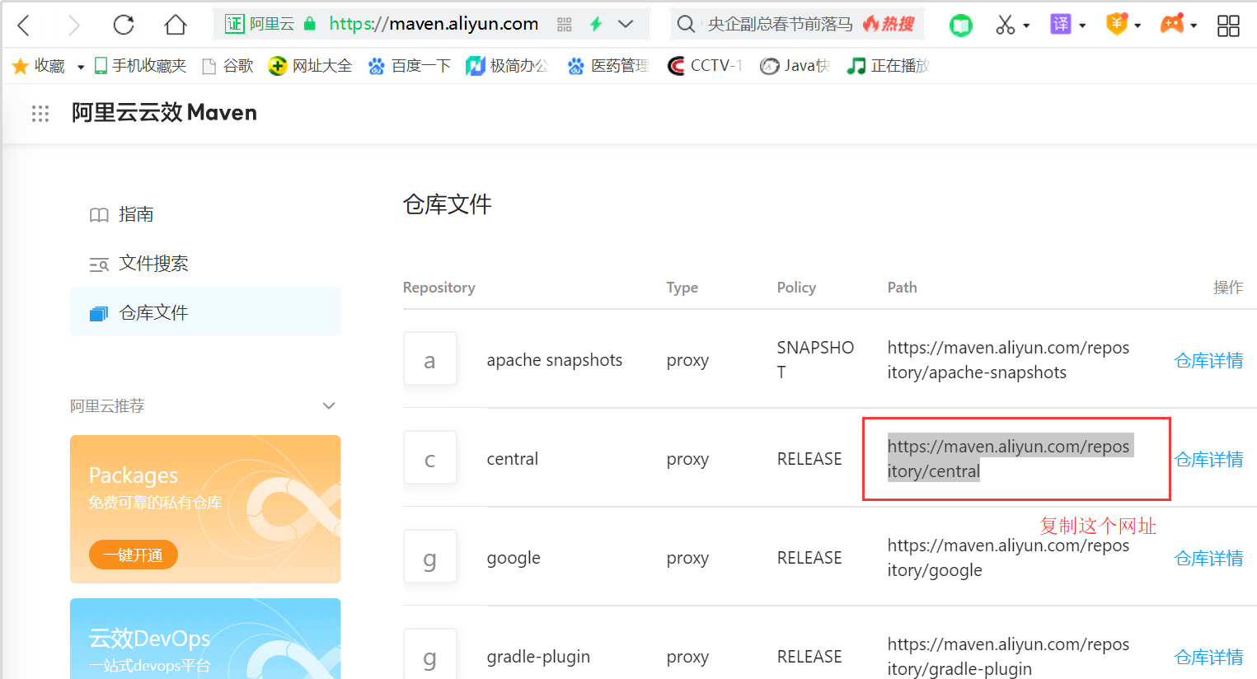Open the extensions grid icon
The width and height of the screenshot is (1257, 679).
[1228, 26]
